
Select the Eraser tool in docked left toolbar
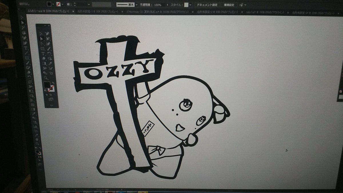[x=29, y=73]
